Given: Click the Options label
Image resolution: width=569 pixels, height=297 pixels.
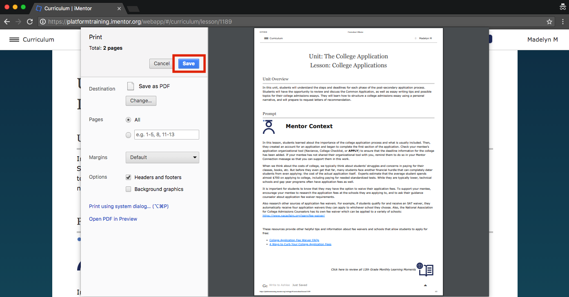Looking at the screenshot, I should [98, 177].
